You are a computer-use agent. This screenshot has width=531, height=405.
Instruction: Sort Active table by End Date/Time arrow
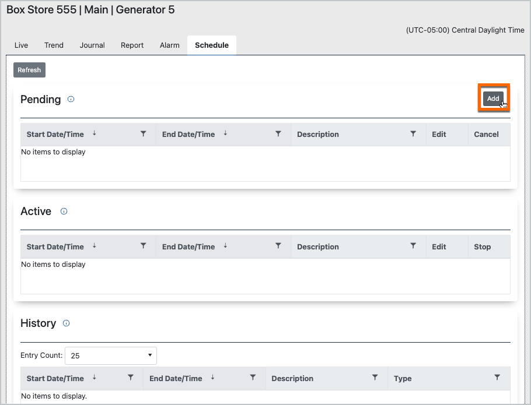tap(225, 246)
